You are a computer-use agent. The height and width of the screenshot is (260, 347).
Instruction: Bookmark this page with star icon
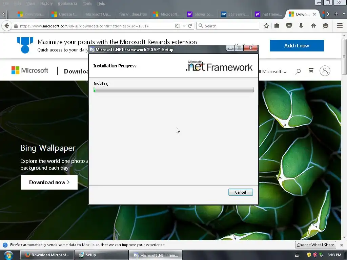pyautogui.click(x=266, y=26)
